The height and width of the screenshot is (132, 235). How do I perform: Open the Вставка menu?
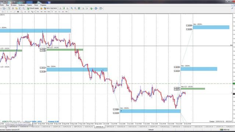coord(14,5)
